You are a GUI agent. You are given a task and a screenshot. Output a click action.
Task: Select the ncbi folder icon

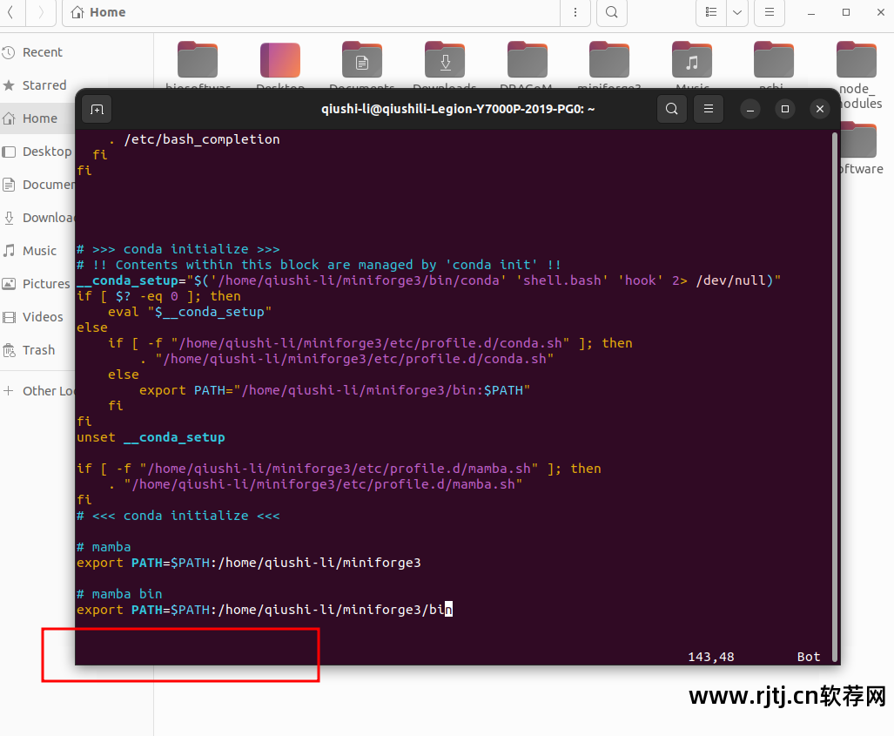[774, 59]
